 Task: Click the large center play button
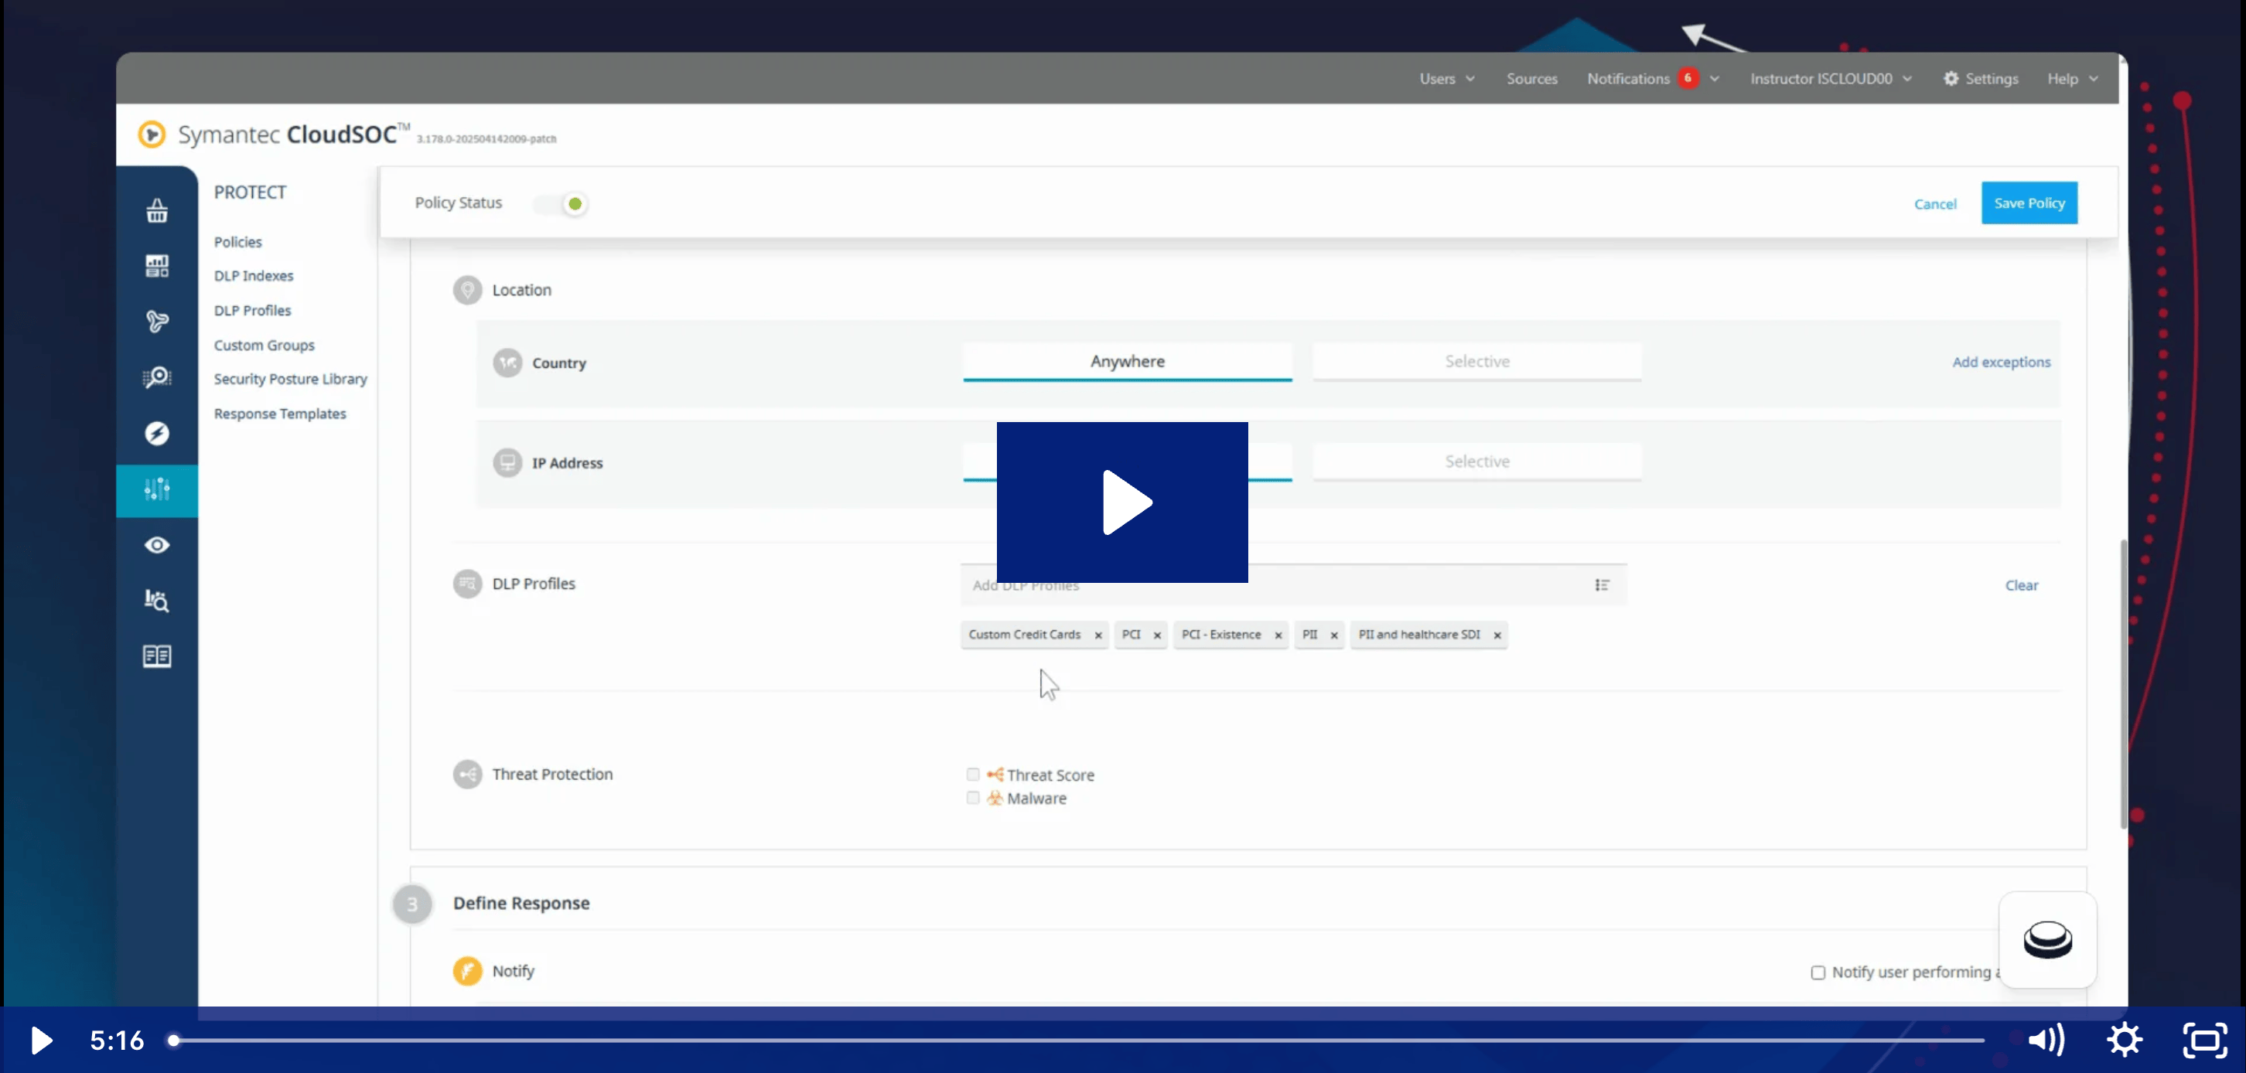click(1122, 502)
